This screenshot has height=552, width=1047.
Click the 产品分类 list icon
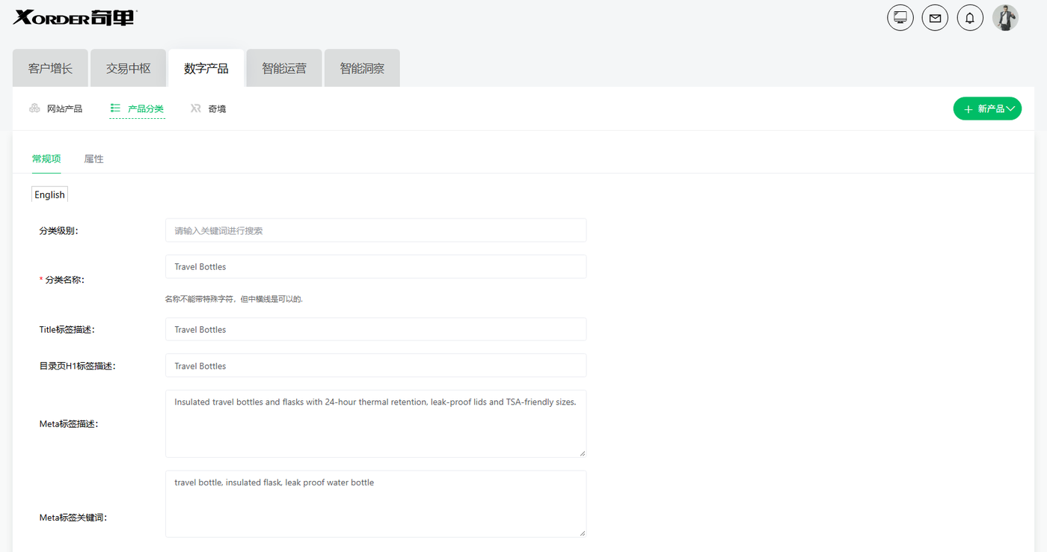(x=115, y=108)
